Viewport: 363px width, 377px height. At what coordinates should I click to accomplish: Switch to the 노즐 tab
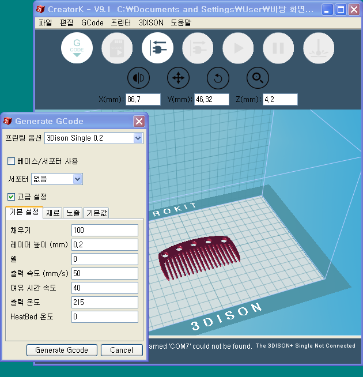tap(73, 213)
